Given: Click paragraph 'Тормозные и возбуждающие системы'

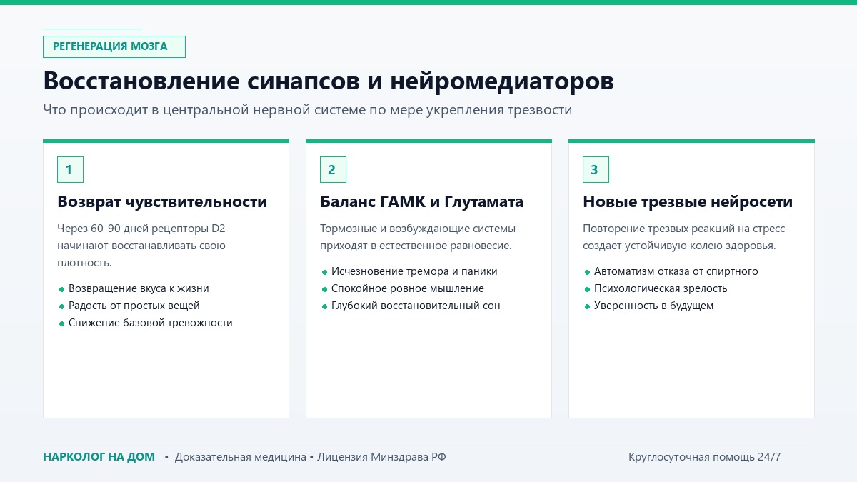Looking at the screenshot, I should click(x=418, y=237).
